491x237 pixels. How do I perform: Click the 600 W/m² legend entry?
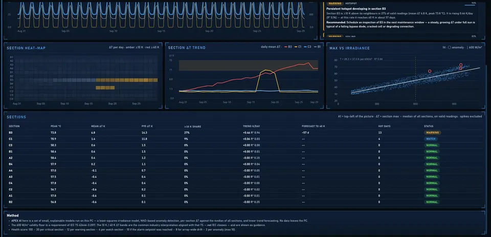pyautogui.click(x=475, y=48)
